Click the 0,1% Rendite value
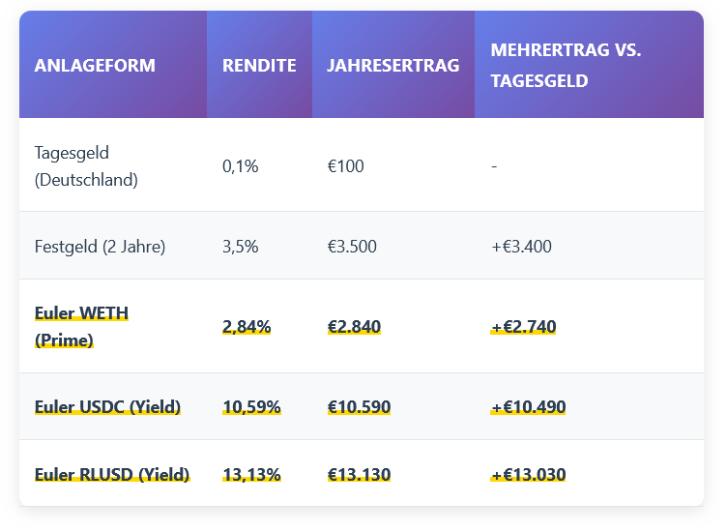The height and width of the screenshot is (532, 727). point(241,166)
